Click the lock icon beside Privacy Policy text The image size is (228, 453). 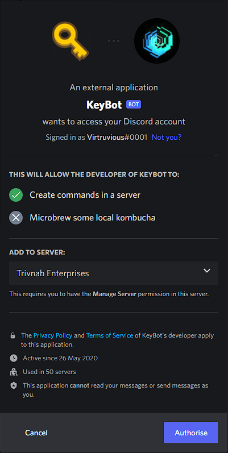click(x=13, y=336)
